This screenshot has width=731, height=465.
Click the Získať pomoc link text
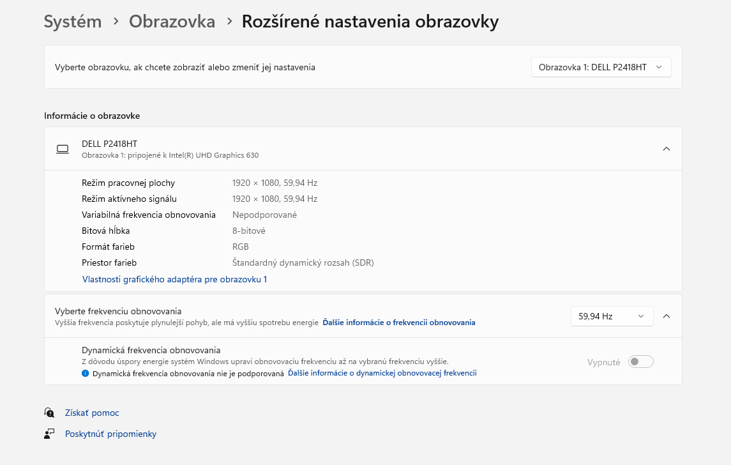click(x=92, y=413)
